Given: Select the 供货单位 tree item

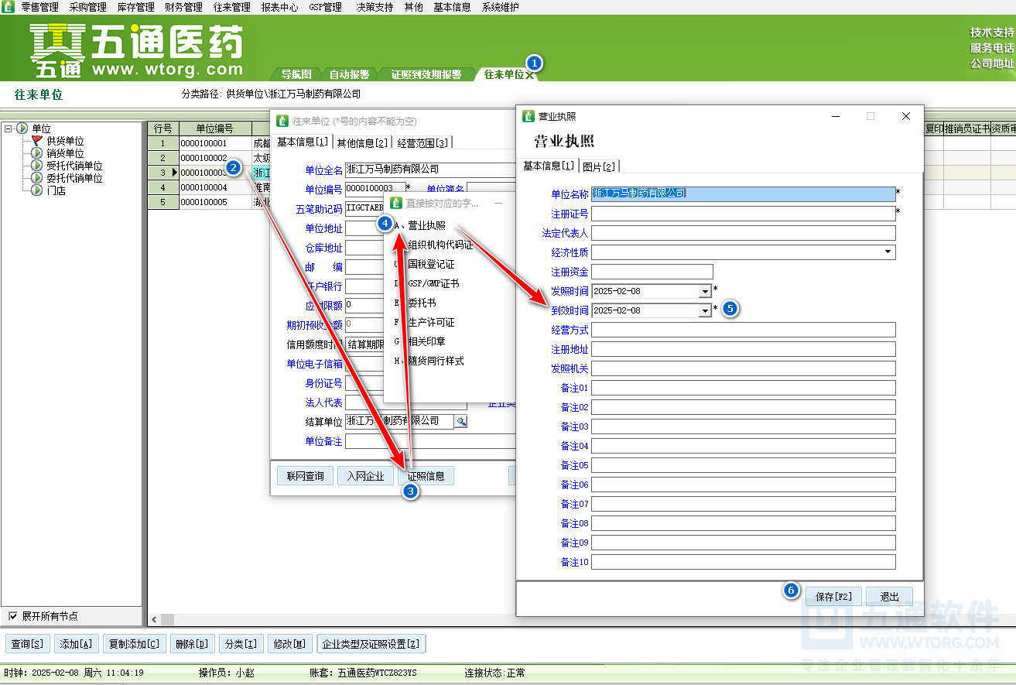Looking at the screenshot, I should [65, 141].
